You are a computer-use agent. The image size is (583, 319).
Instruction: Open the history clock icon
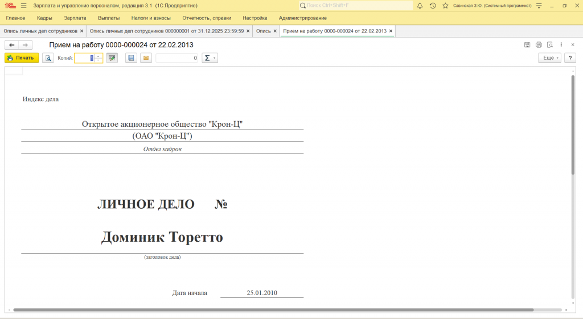(x=433, y=6)
